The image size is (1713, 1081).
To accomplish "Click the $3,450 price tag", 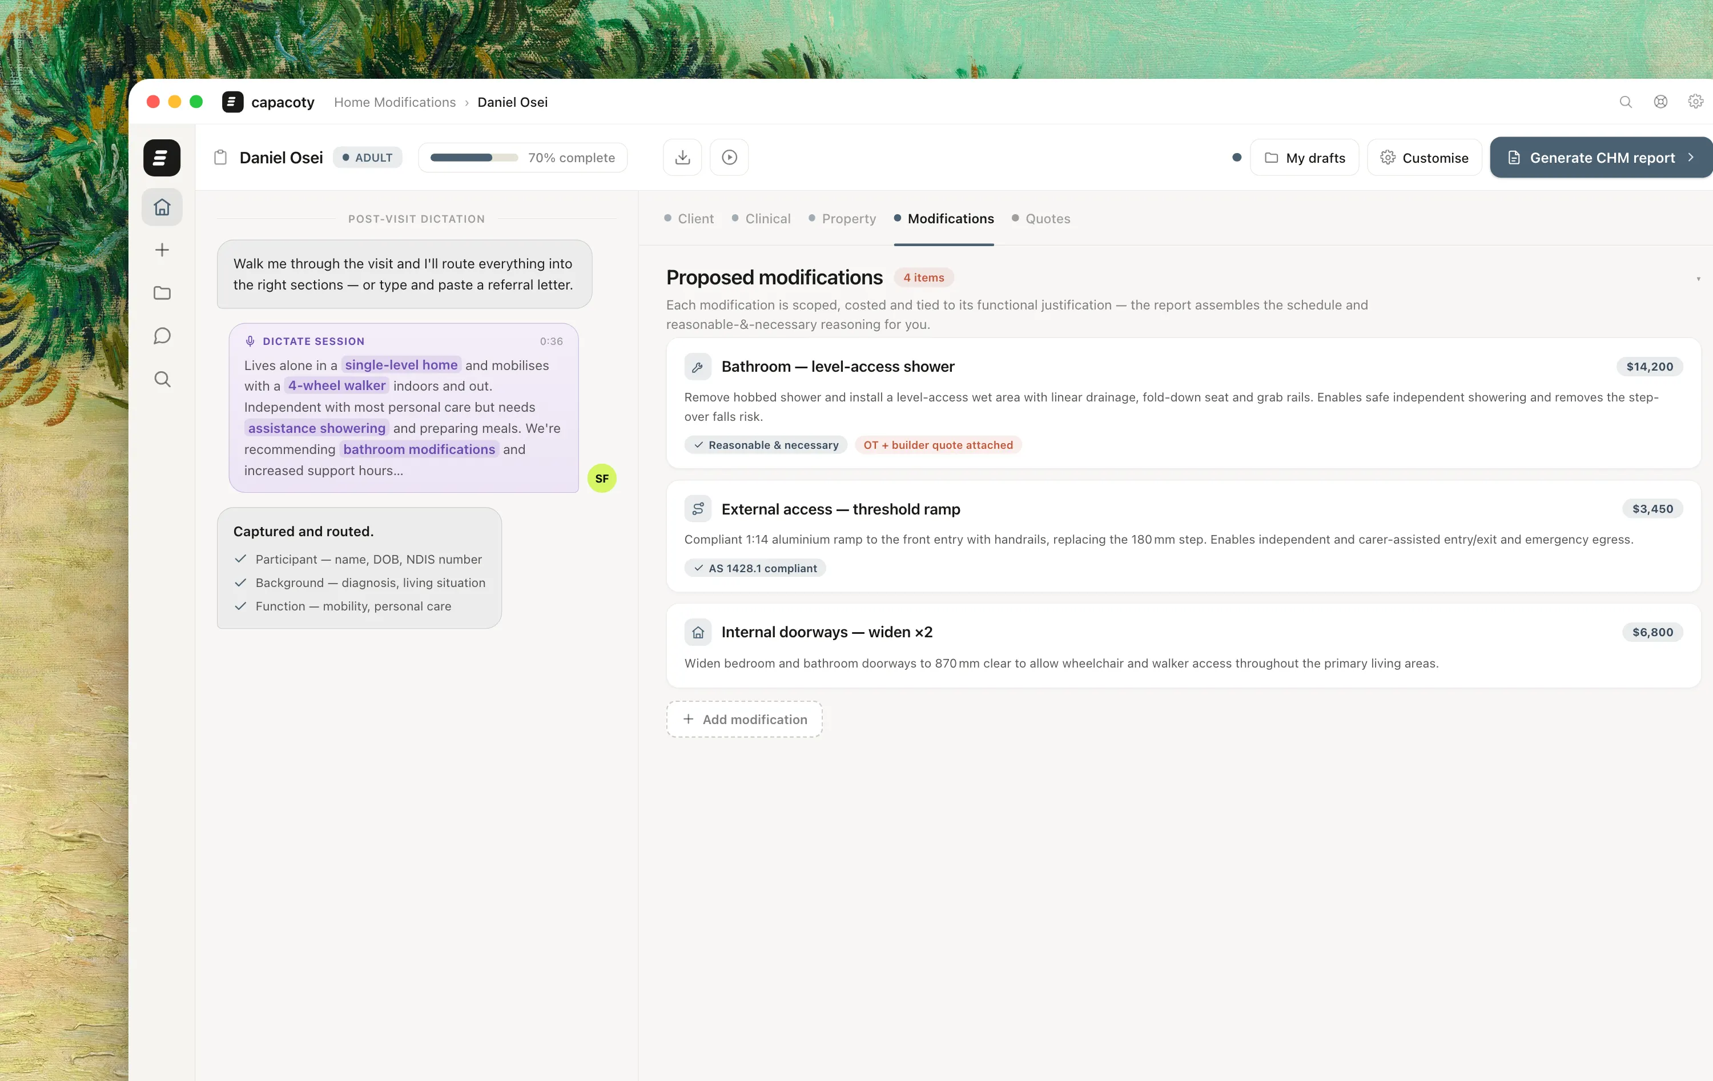I will (x=1652, y=509).
